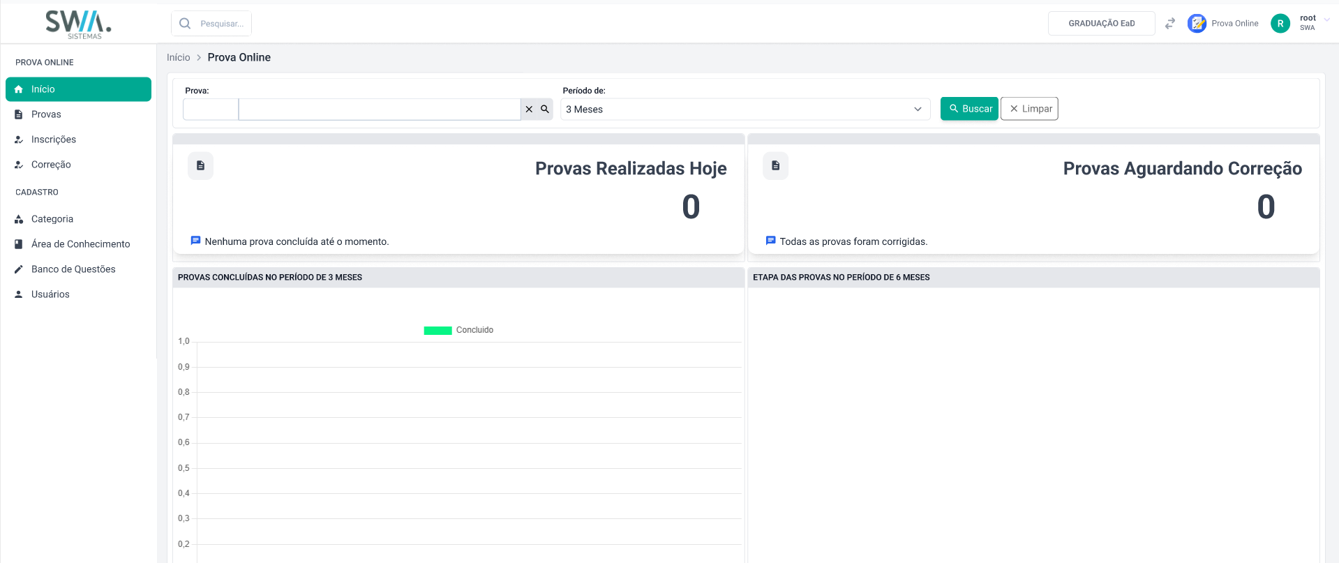Screen dimensions: 1339x563
Task: Click the magnifier icon in Prova field
Action: pyautogui.click(x=545, y=109)
